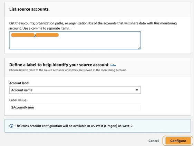
Task: Click the Account label dropdown arrow
Action: pyautogui.click(x=137, y=90)
